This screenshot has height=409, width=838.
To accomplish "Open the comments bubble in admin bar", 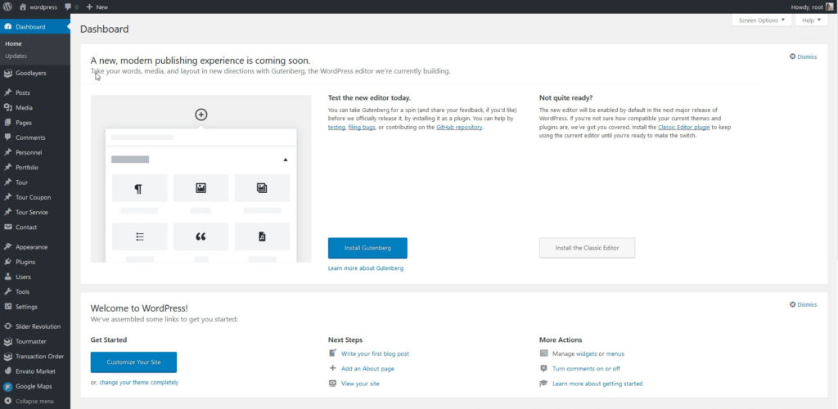I will click(x=68, y=7).
